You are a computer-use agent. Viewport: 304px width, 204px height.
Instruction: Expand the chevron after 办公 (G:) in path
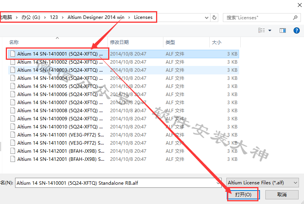click(45, 17)
